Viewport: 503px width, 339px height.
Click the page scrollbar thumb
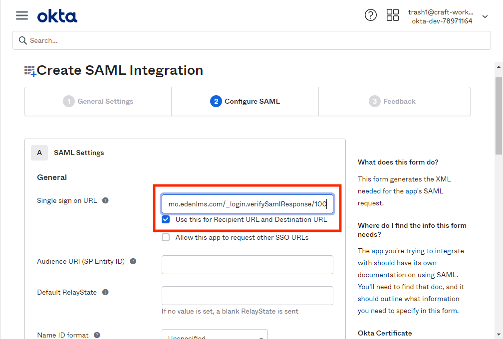(499, 115)
